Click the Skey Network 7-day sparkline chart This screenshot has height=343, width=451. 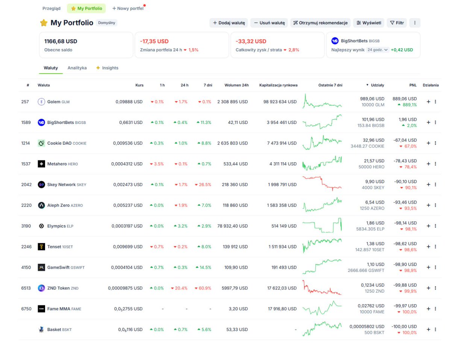(x=322, y=183)
